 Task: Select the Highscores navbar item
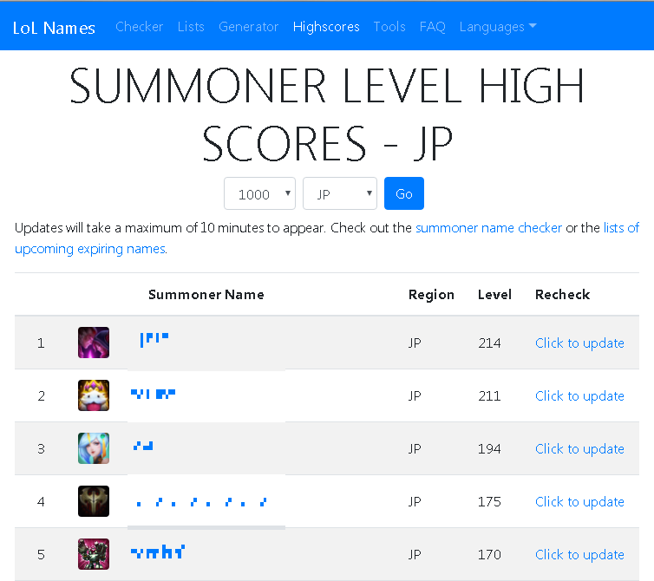[x=326, y=27]
